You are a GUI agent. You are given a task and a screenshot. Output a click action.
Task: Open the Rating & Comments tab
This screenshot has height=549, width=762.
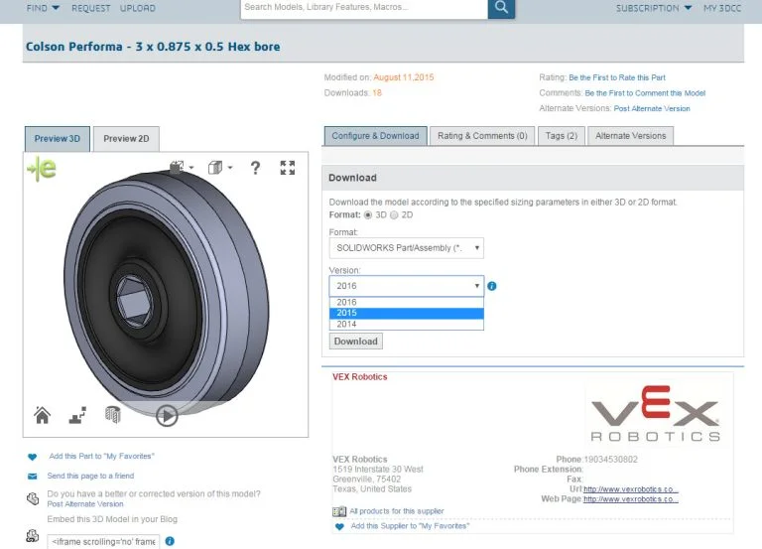(482, 136)
